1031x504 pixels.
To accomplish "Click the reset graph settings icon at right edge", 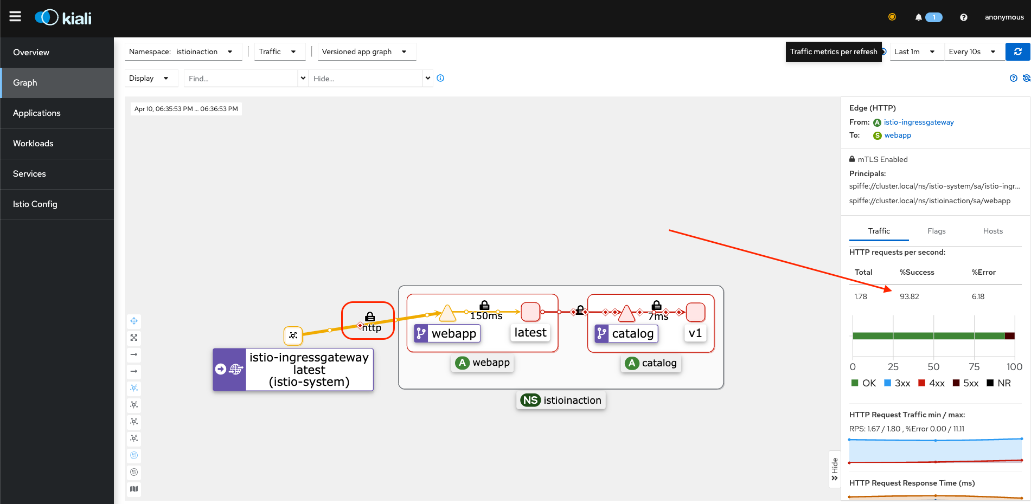I will (1026, 78).
